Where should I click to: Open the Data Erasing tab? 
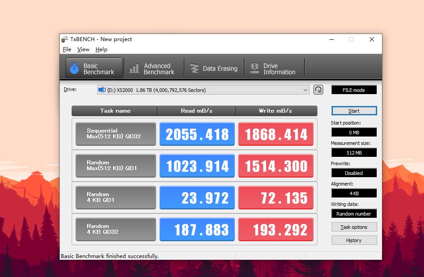(x=214, y=68)
